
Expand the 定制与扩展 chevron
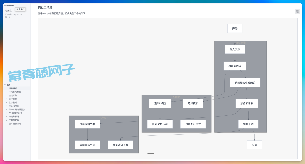(x=6, y=120)
